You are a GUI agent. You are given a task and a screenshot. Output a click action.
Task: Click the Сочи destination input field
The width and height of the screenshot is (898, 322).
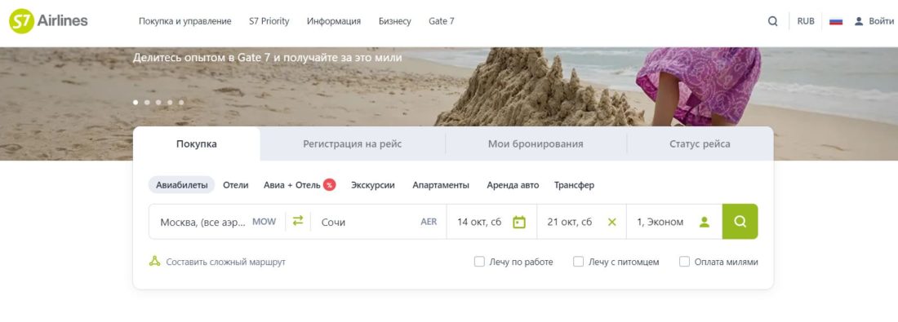pos(379,222)
